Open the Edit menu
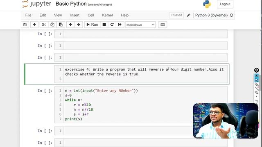This screenshot has width=262, height=147. pos(43,15)
